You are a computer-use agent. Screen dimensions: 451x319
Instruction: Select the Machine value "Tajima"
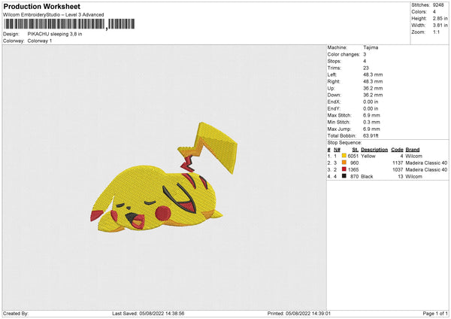[x=371, y=47]
